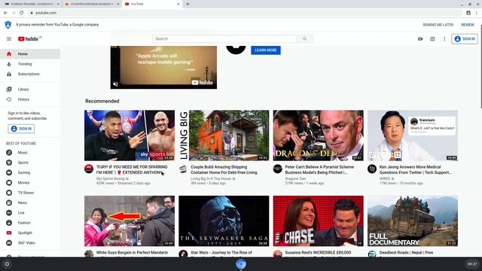Open History in the sidebar
The width and height of the screenshot is (482, 271).
(30, 99)
